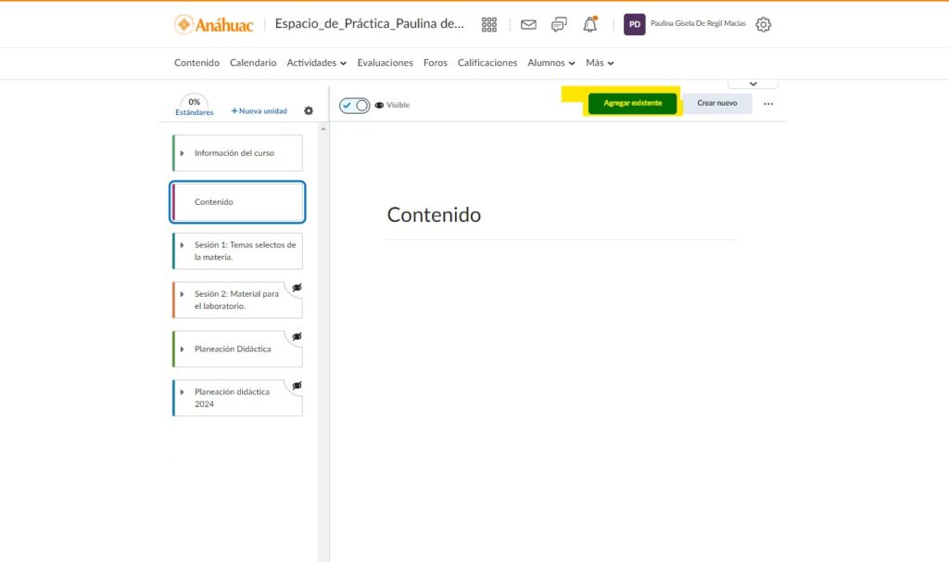Click the Agregar existente button
The height and width of the screenshot is (562, 949).
pyautogui.click(x=633, y=103)
